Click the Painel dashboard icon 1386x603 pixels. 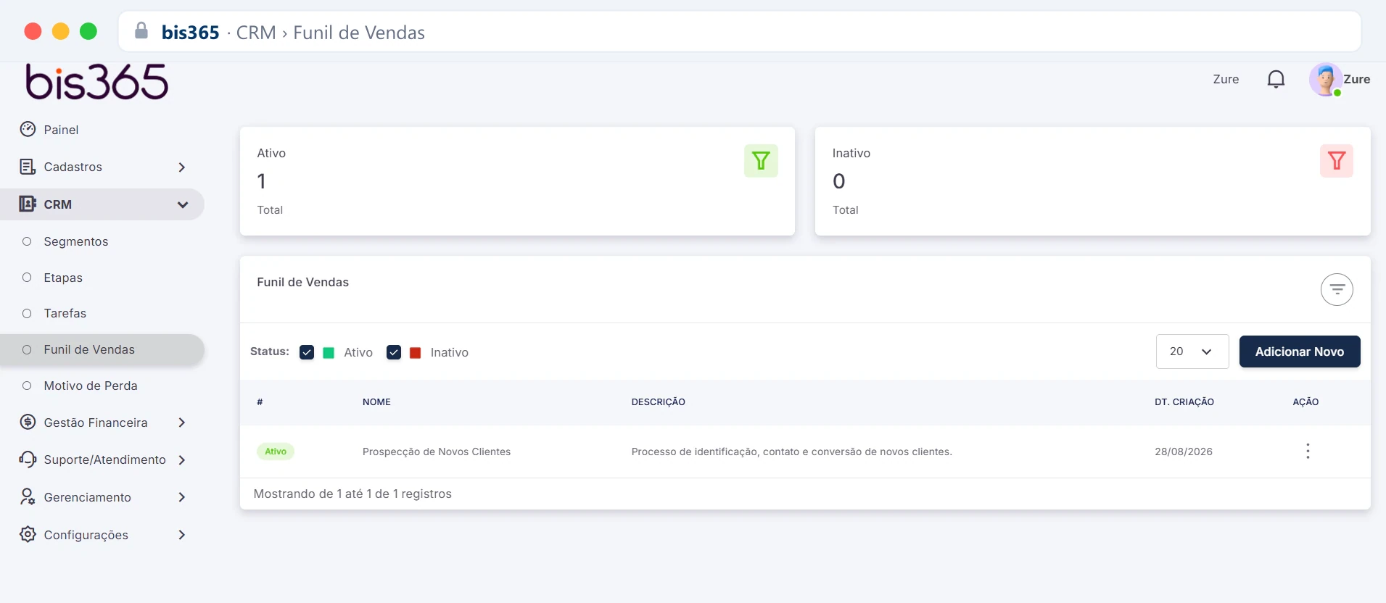coord(28,129)
